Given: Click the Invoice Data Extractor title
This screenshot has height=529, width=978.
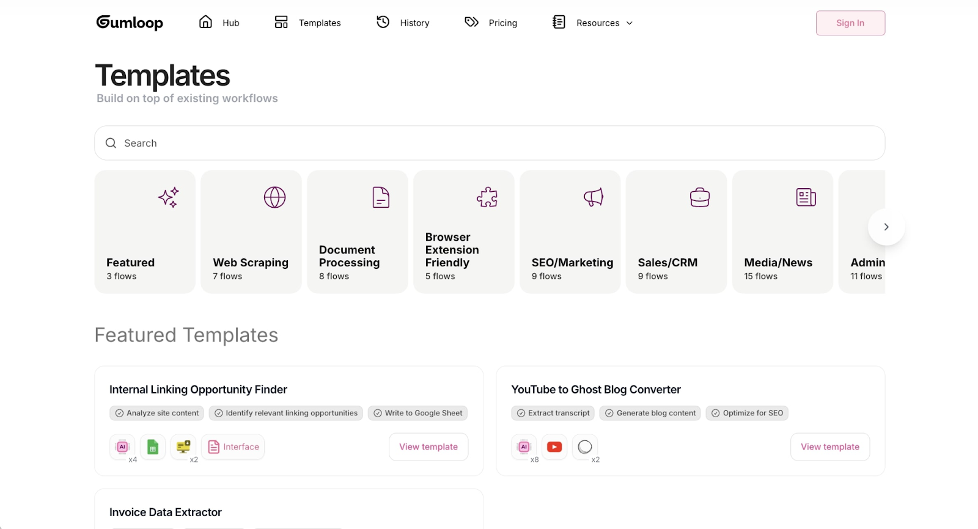Looking at the screenshot, I should [x=165, y=513].
